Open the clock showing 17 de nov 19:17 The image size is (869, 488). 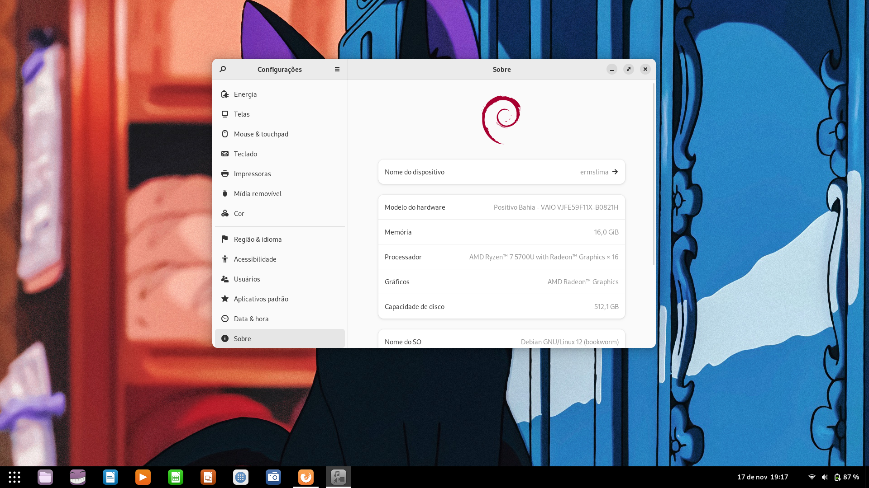click(x=763, y=477)
